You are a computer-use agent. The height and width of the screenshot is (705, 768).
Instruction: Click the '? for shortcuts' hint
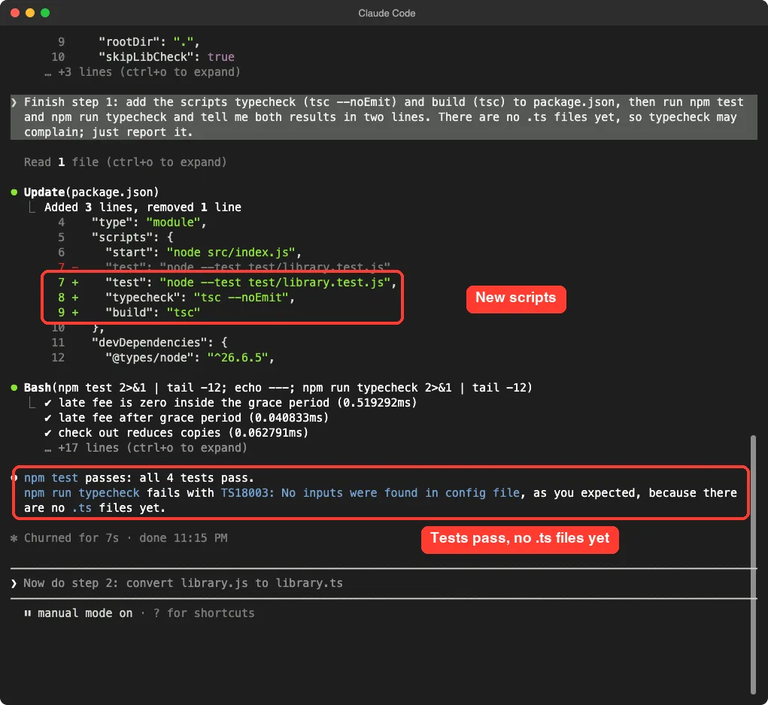204,613
